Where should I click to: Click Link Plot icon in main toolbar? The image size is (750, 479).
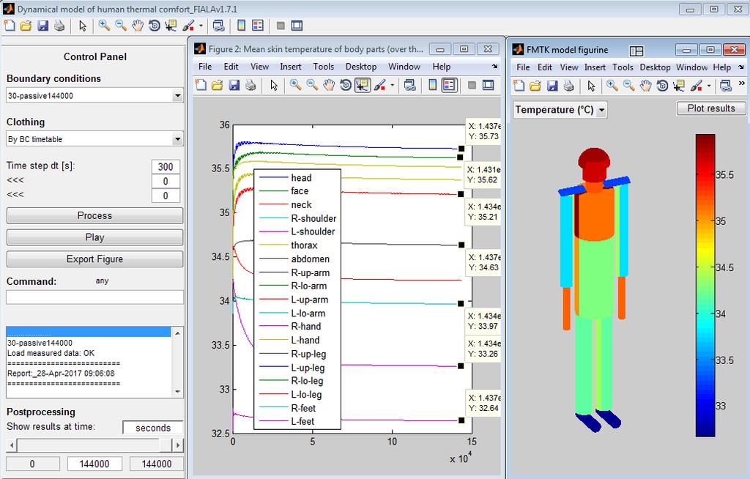click(218, 26)
